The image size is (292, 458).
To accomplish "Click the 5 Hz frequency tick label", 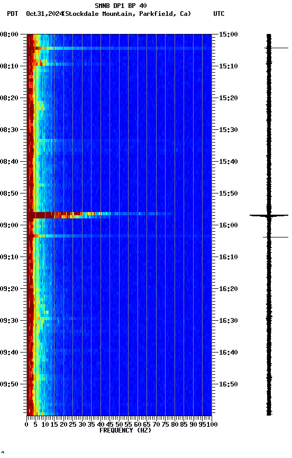I will click(x=35, y=425).
